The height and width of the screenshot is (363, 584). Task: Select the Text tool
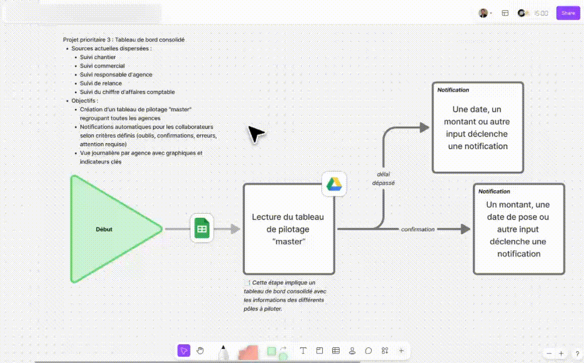point(302,350)
